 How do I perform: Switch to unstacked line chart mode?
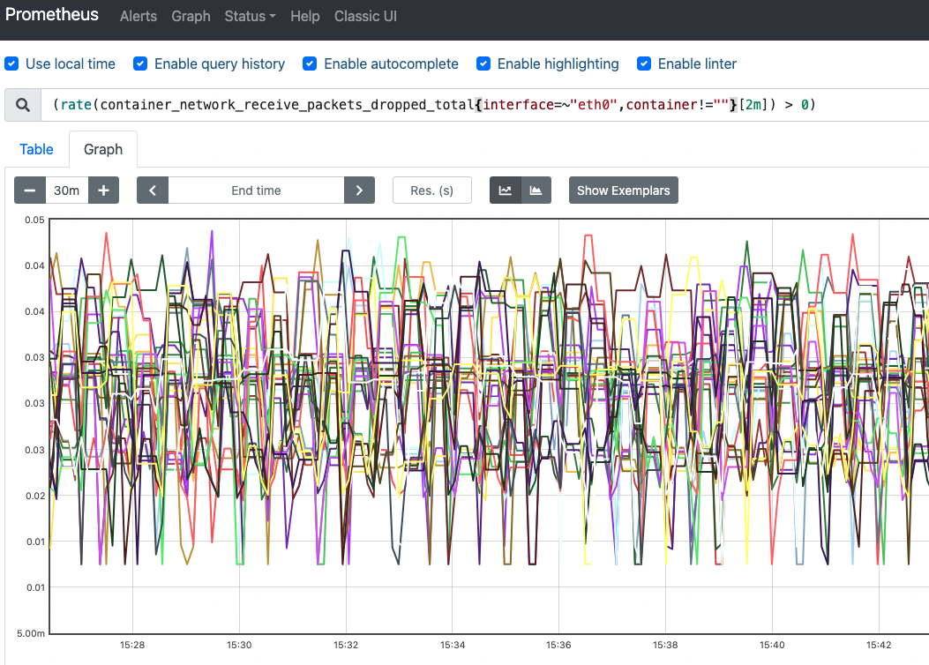click(506, 191)
